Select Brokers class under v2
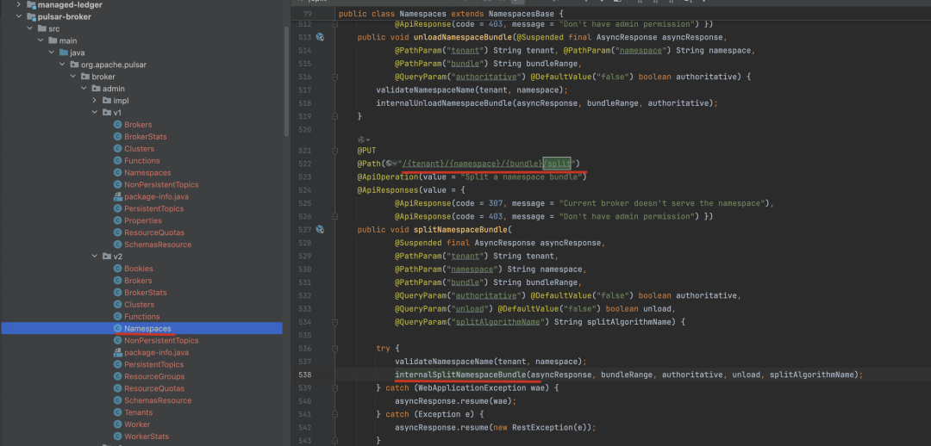Screen dimensions: 931x446 point(138,281)
